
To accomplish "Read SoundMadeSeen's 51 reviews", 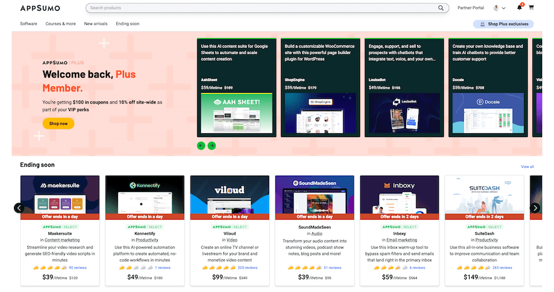I will point(332,268).
